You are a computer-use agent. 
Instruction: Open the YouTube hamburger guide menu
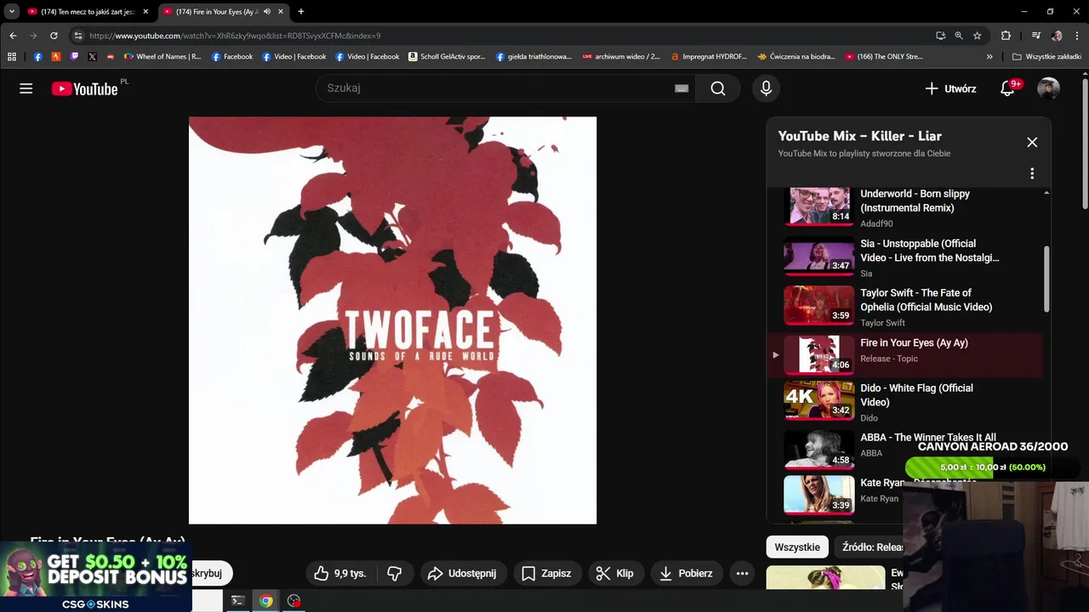coord(26,88)
